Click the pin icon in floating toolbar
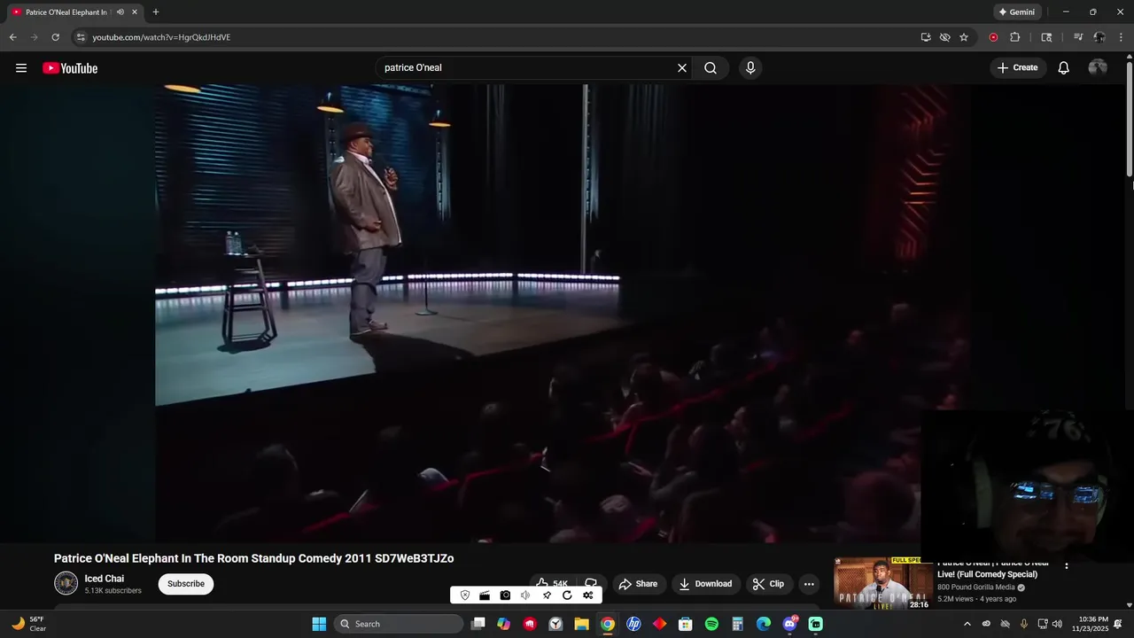The width and height of the screenshot is (1134, 638). (547, 595)
